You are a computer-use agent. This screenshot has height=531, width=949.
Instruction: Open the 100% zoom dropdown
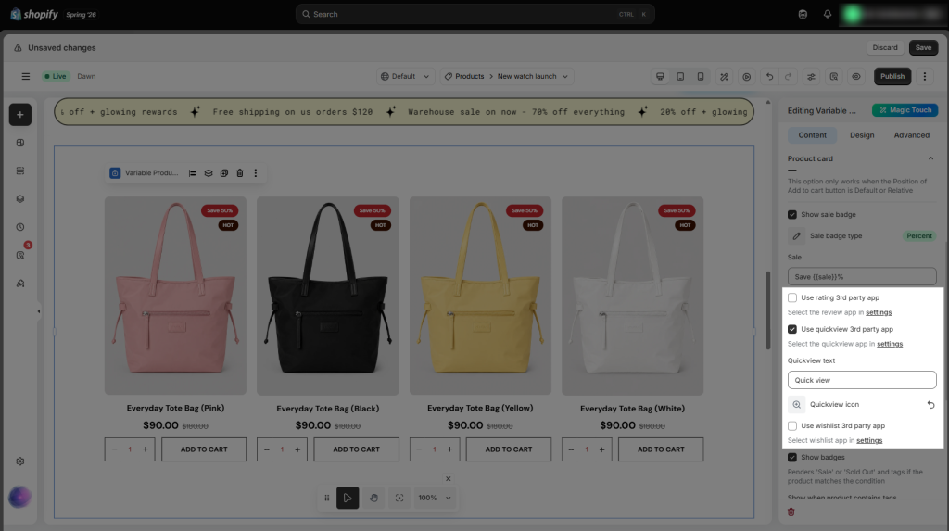pos(435,498)
